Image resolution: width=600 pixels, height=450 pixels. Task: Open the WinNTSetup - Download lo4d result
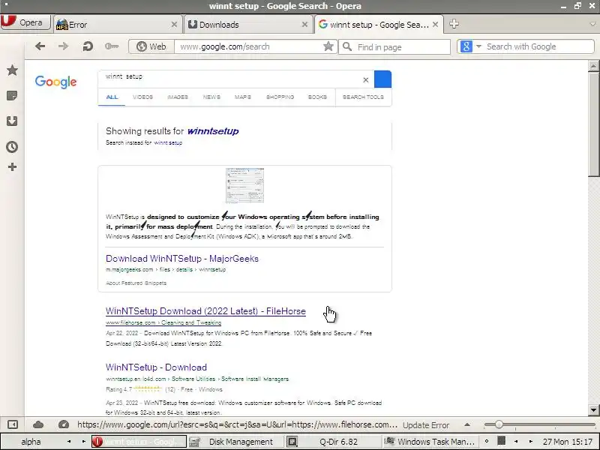click(156, 367)
